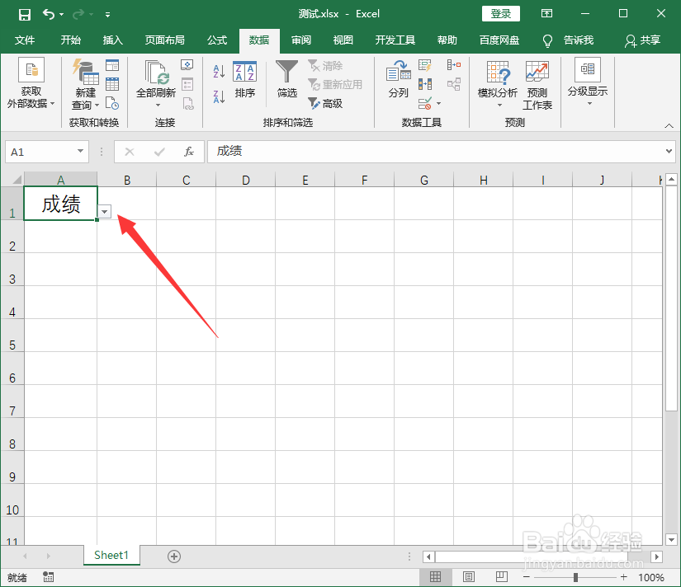Open the 开发工具 tab
This screenshot has width=681, height=587.
point(395,40)
